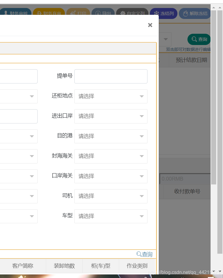The width and height of the screenshot is (223, 278).
Task: Open the 封海海关 dropdown
Action: point(111,156)
